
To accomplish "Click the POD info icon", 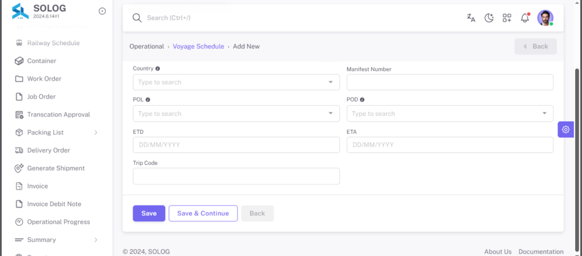I will 362,100.
